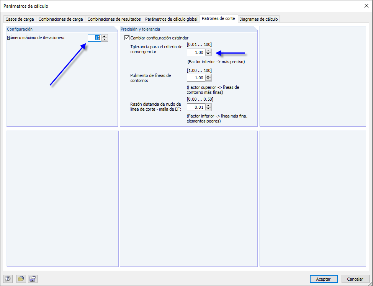Click the Pulimento de líneas de contorno field
The width and height of the screenshot is (373, 286).
coord(196,78)
